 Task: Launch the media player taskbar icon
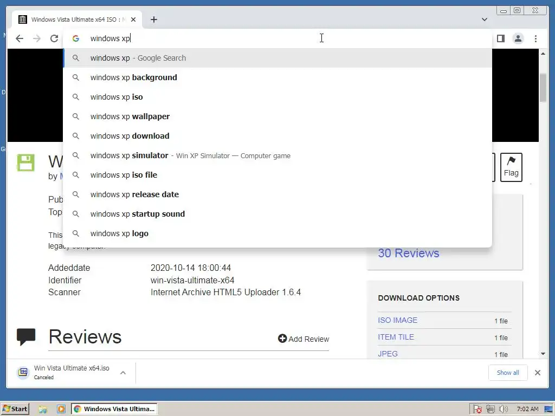coord(61,409)
